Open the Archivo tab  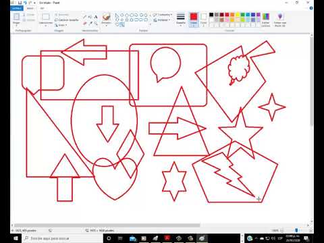point(17,8)
